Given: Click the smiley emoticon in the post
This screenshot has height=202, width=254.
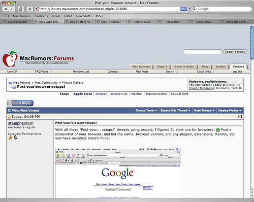Looking at the screenshot, I should coord(218,130).
